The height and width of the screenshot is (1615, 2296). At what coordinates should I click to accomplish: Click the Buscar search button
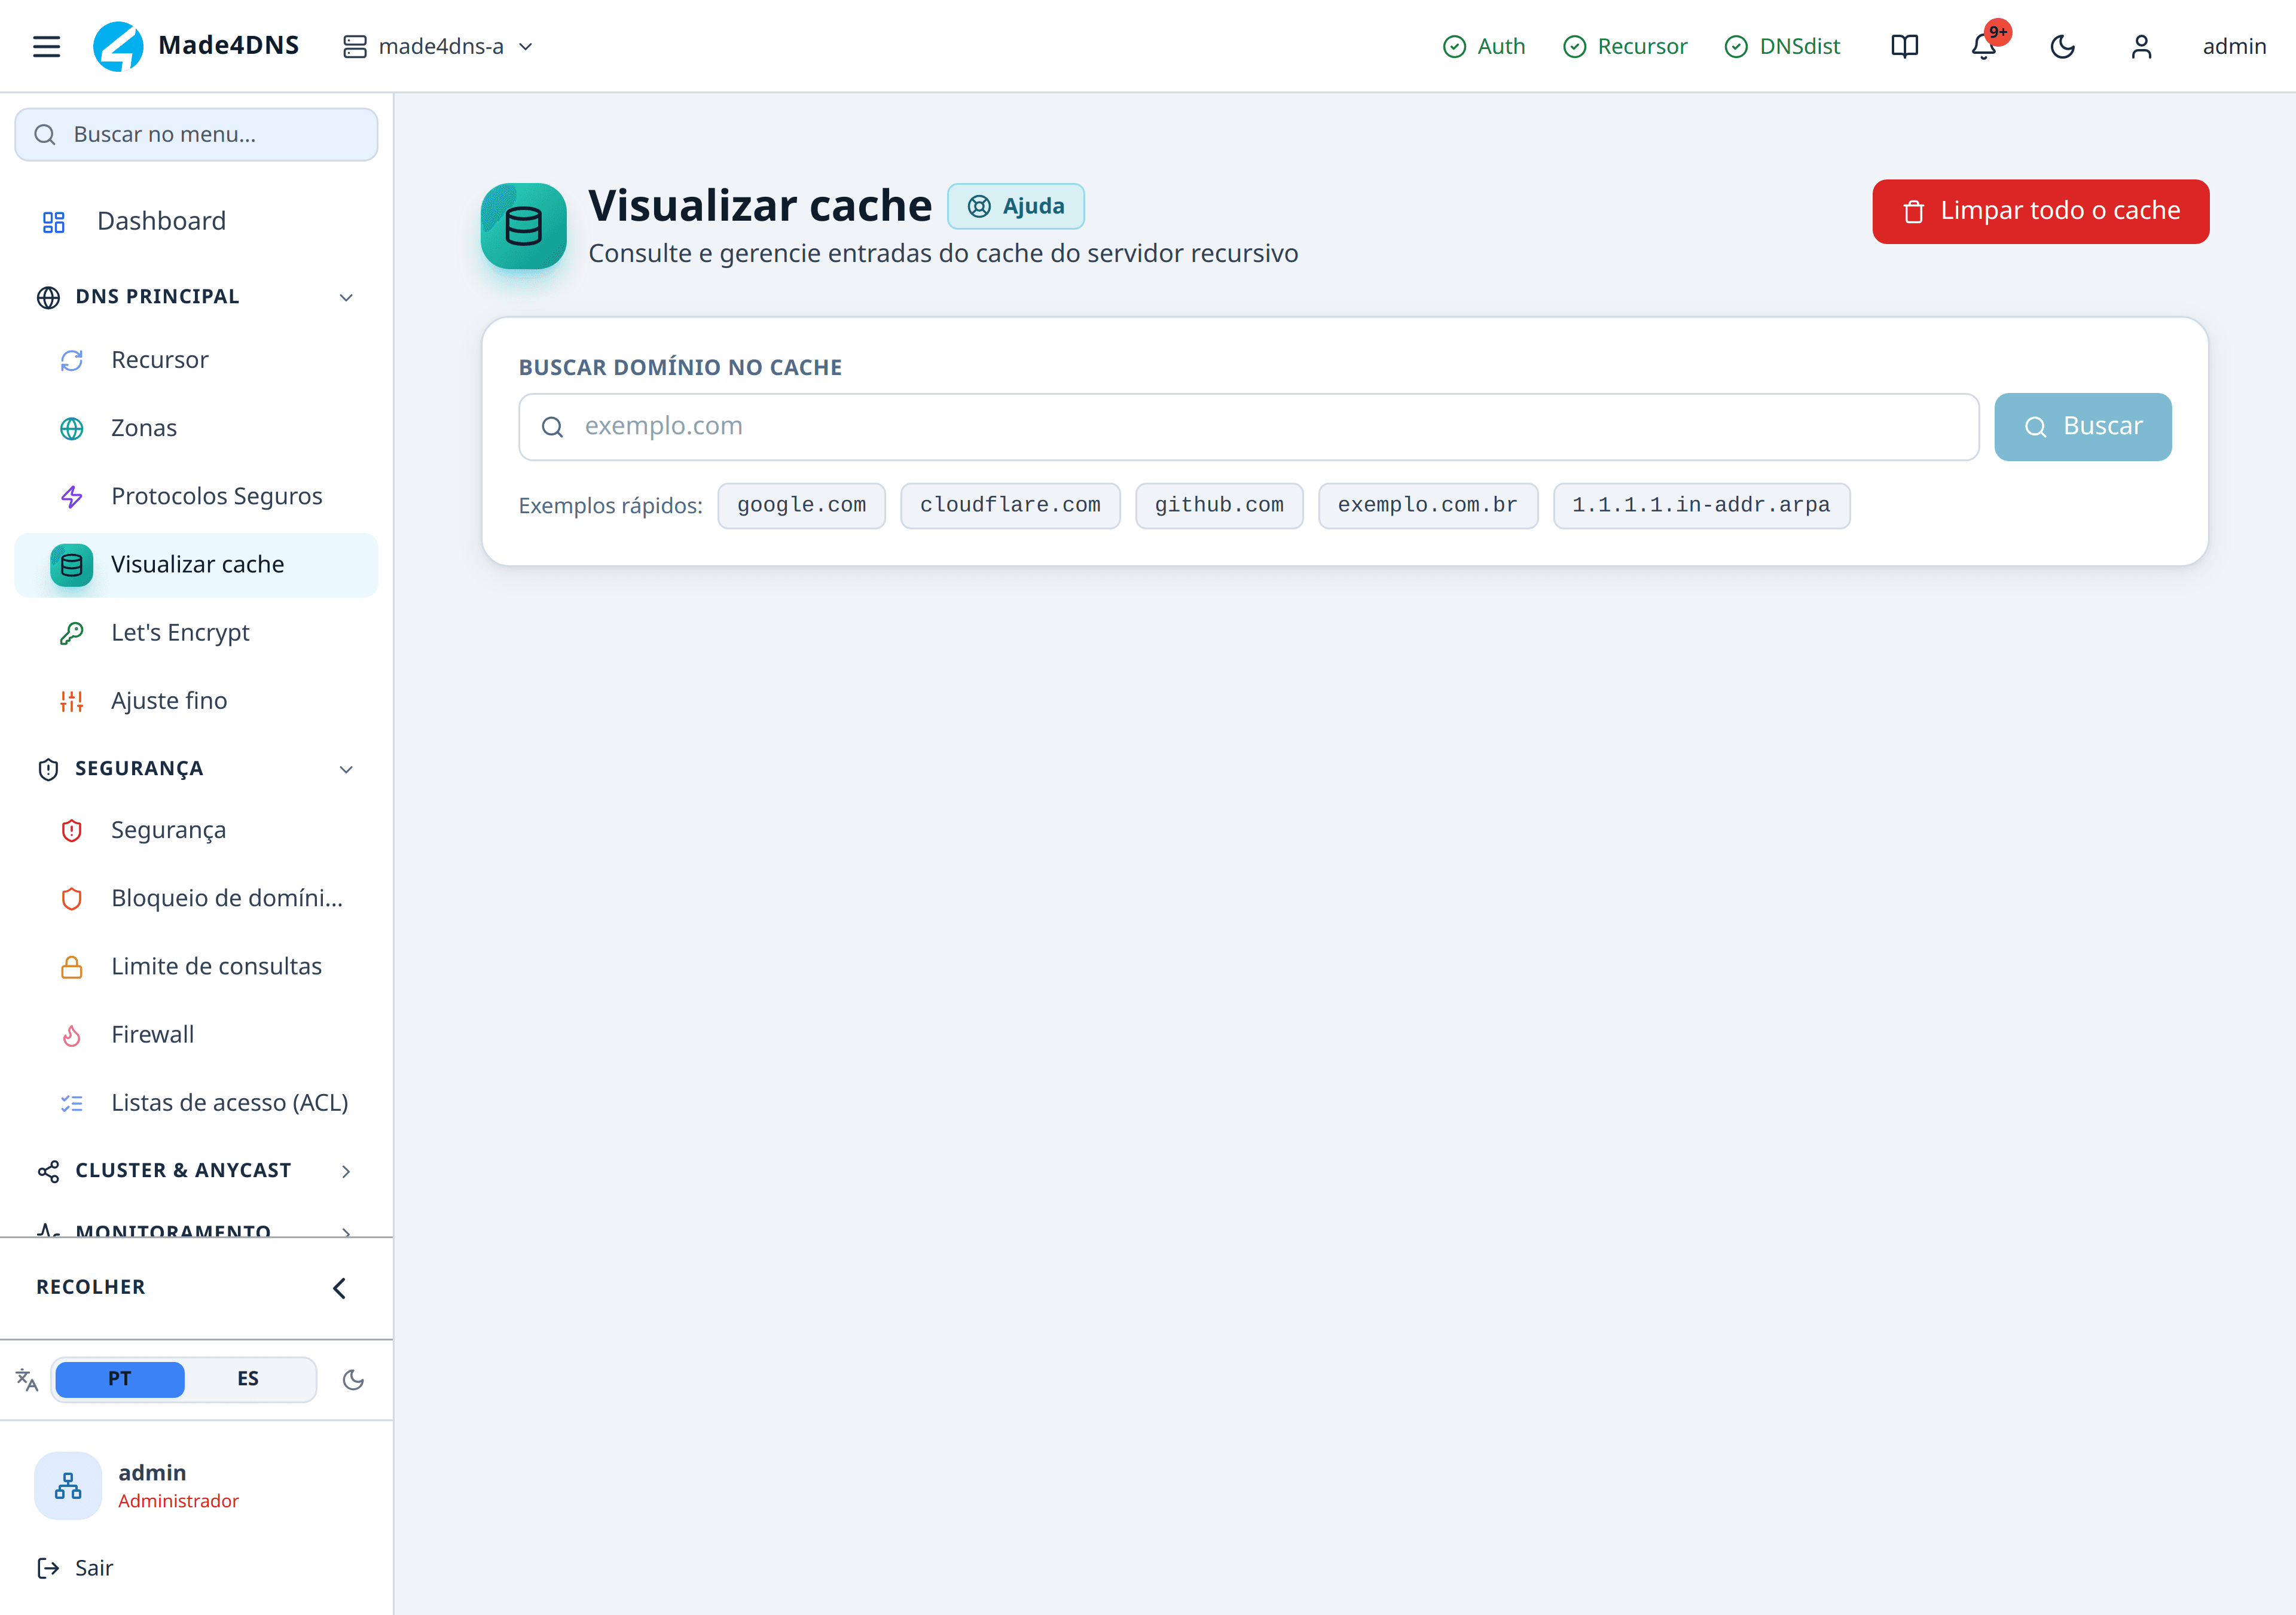pos(2082,427)
